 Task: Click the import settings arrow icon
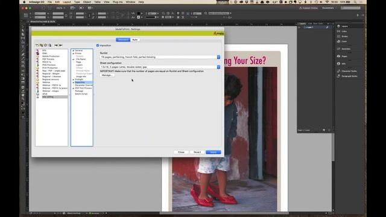(56, 45)
